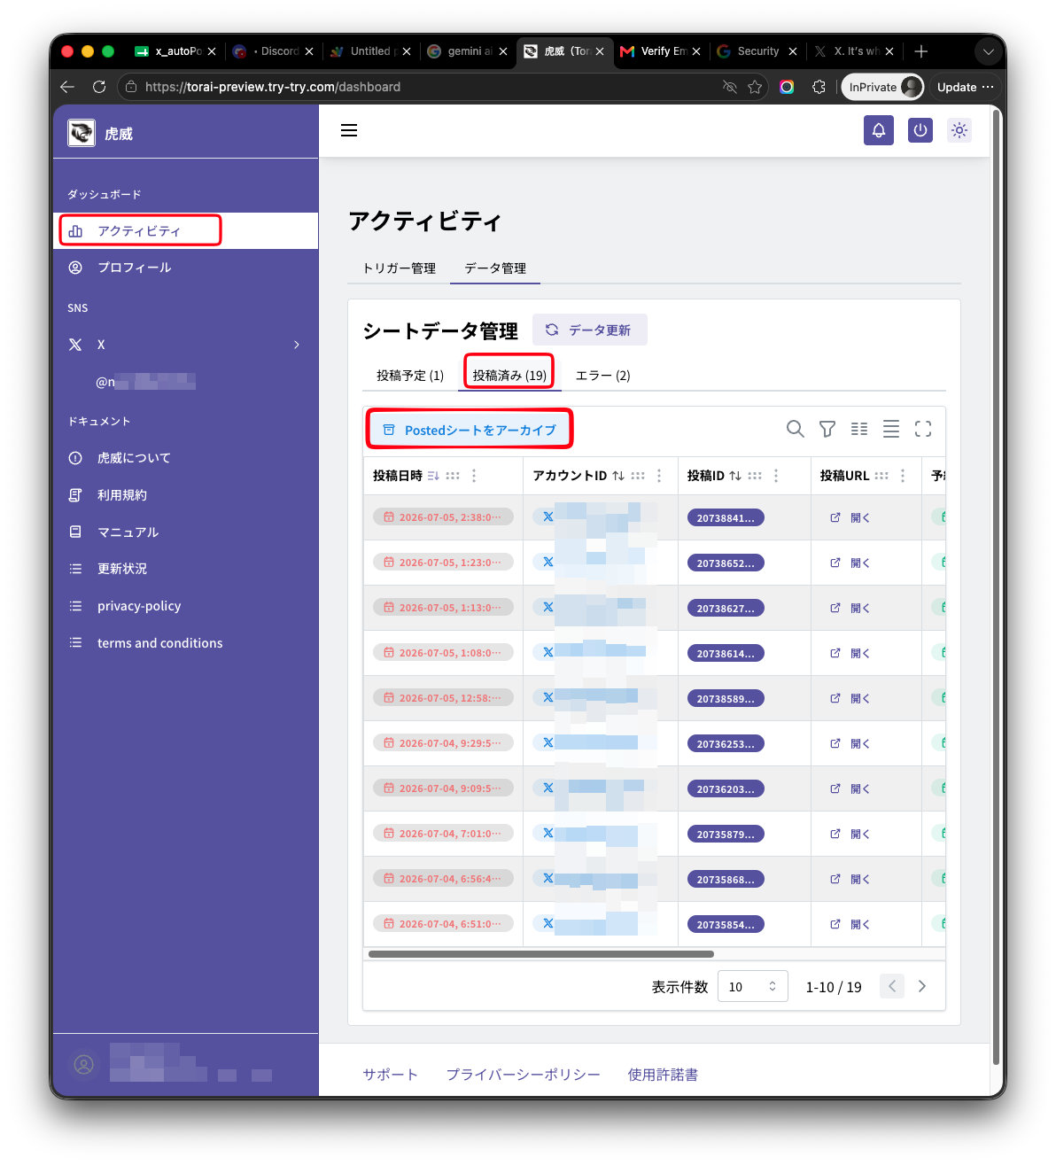
Task: Click post ID chip 20738614…
Action: coord(726,653)
